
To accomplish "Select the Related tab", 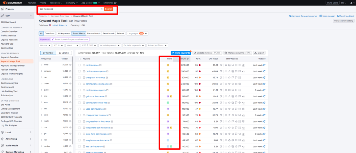I will (120, 34).
